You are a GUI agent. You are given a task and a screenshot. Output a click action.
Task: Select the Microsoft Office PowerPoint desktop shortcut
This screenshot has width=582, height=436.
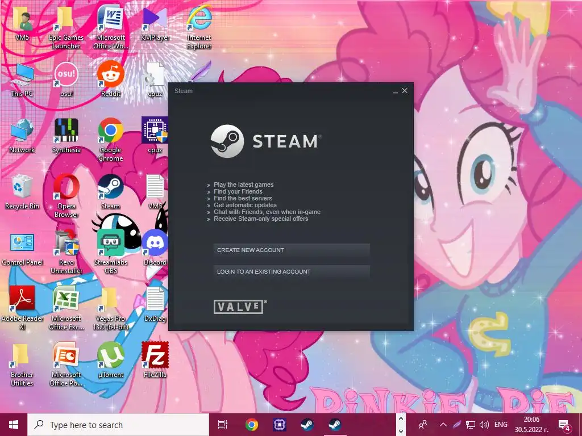tap(66, 365)
